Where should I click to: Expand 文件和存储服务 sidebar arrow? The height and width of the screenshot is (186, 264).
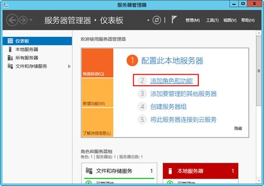coord(69,67)
